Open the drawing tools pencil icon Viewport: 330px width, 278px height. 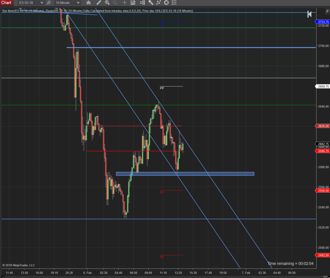coord(99,3)
